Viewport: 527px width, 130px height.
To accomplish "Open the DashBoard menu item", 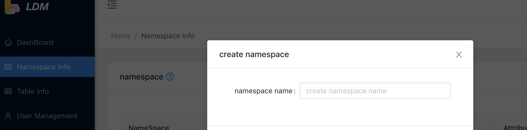I will pyautogui.click(x=35, y=42).
